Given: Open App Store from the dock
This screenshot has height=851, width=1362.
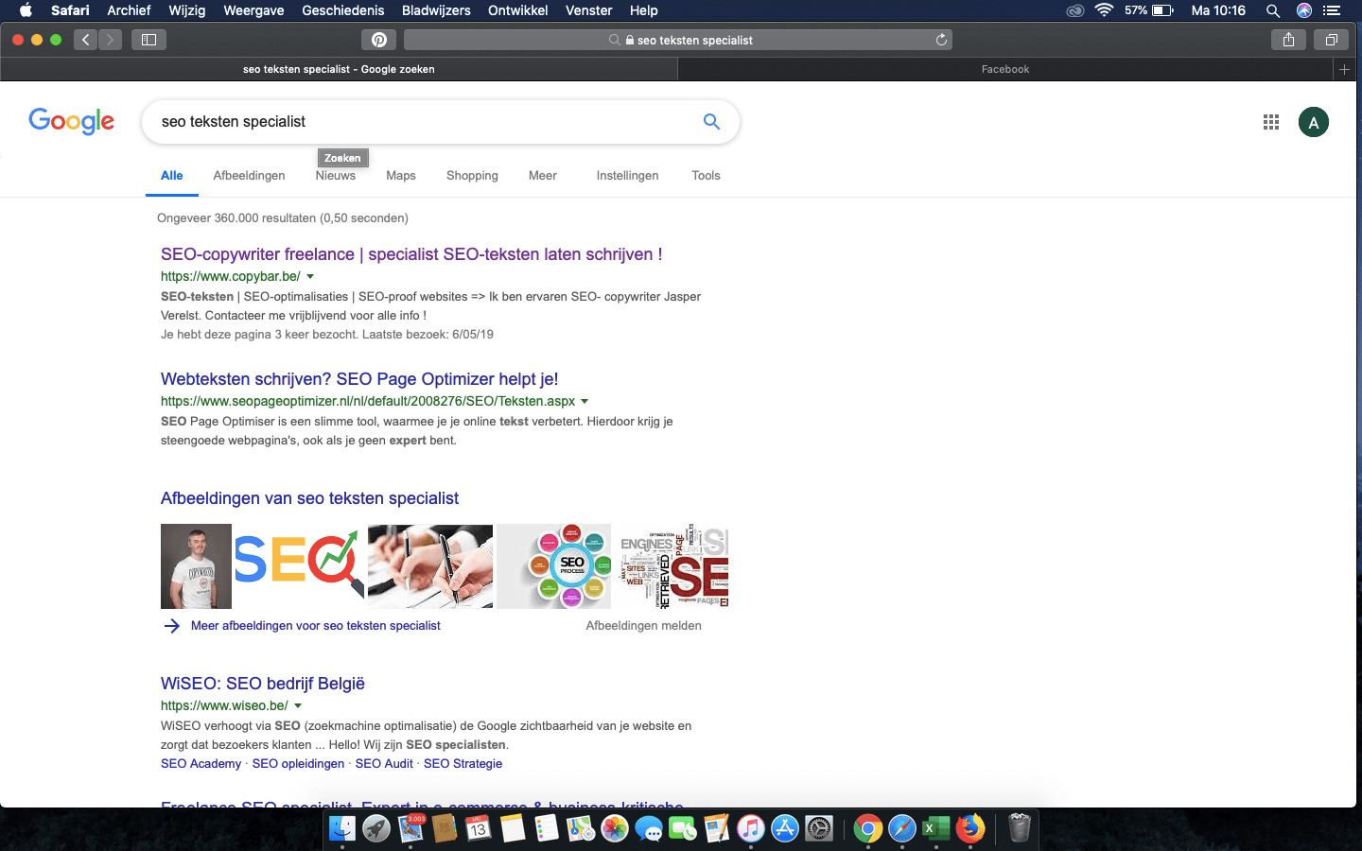Looking at the screenshot, I should click(x=785, y=829).
